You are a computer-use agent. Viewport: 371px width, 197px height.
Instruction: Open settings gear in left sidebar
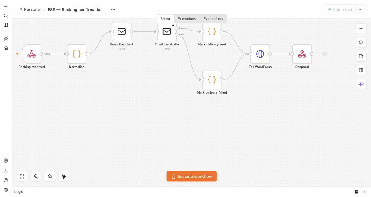click(6, 190)
